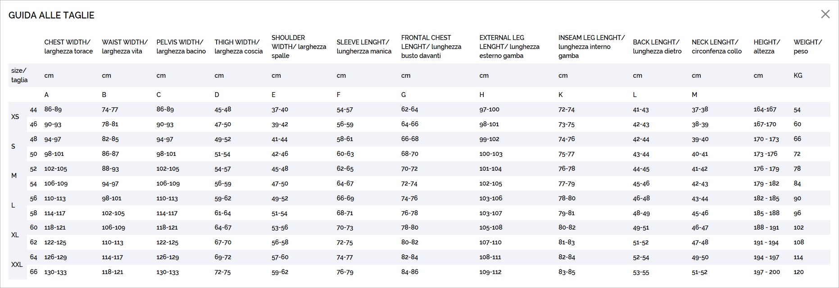This screenshot has height=288, width=839.
Task: Select the external leg value 109-112
Action: (x=490, y=272)
